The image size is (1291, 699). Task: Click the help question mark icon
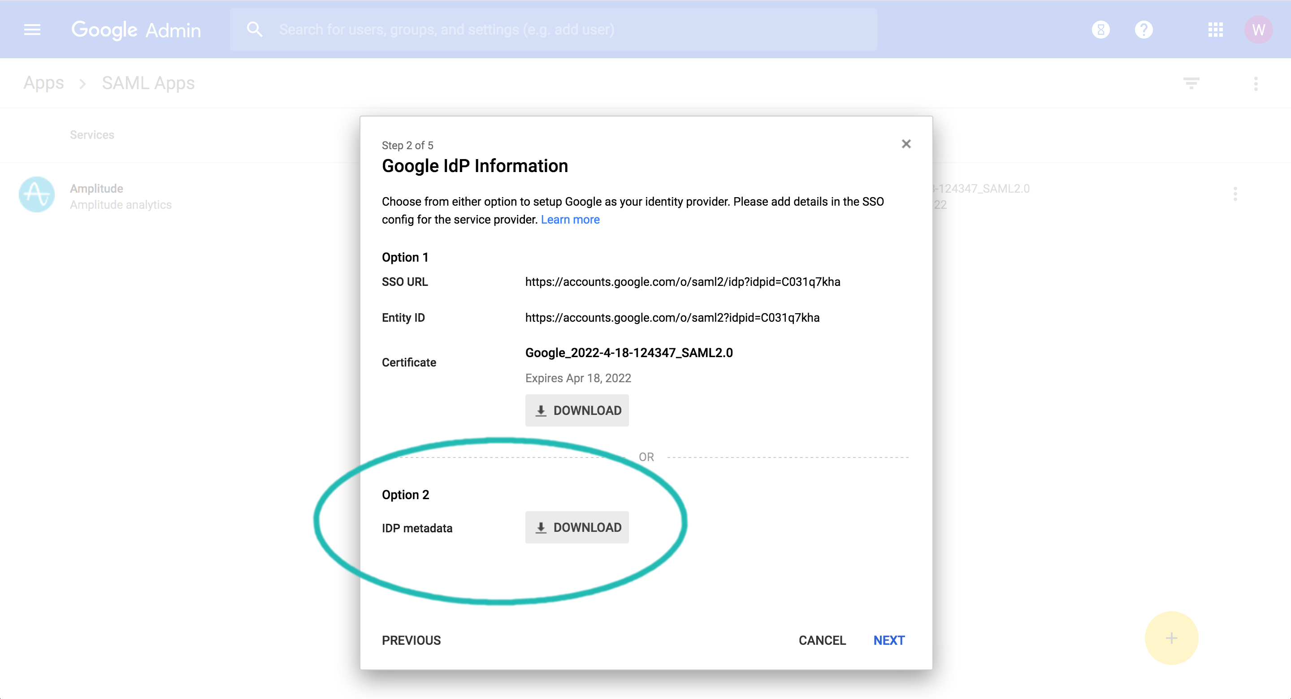click(1144, 29)
